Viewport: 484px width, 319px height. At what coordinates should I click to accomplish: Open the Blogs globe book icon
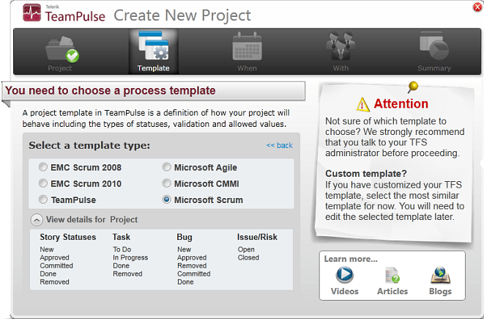pyautogui.click(x=441, y=275)
